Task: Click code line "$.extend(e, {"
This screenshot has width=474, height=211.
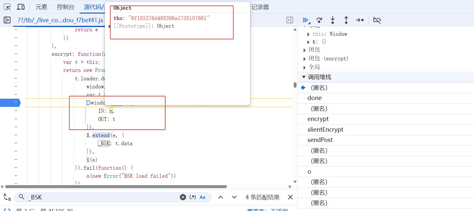Action: pyautogui.click(x=105, y=135)
